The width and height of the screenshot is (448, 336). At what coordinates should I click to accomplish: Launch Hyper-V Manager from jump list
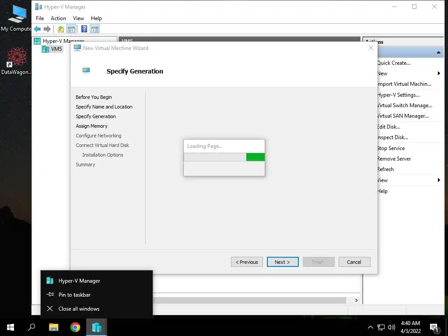pos(97,281)
